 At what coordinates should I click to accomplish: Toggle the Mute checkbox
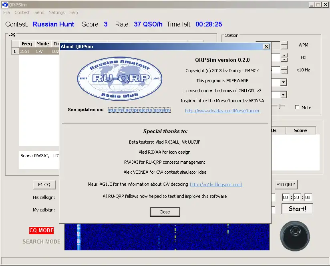click(297, 108)
